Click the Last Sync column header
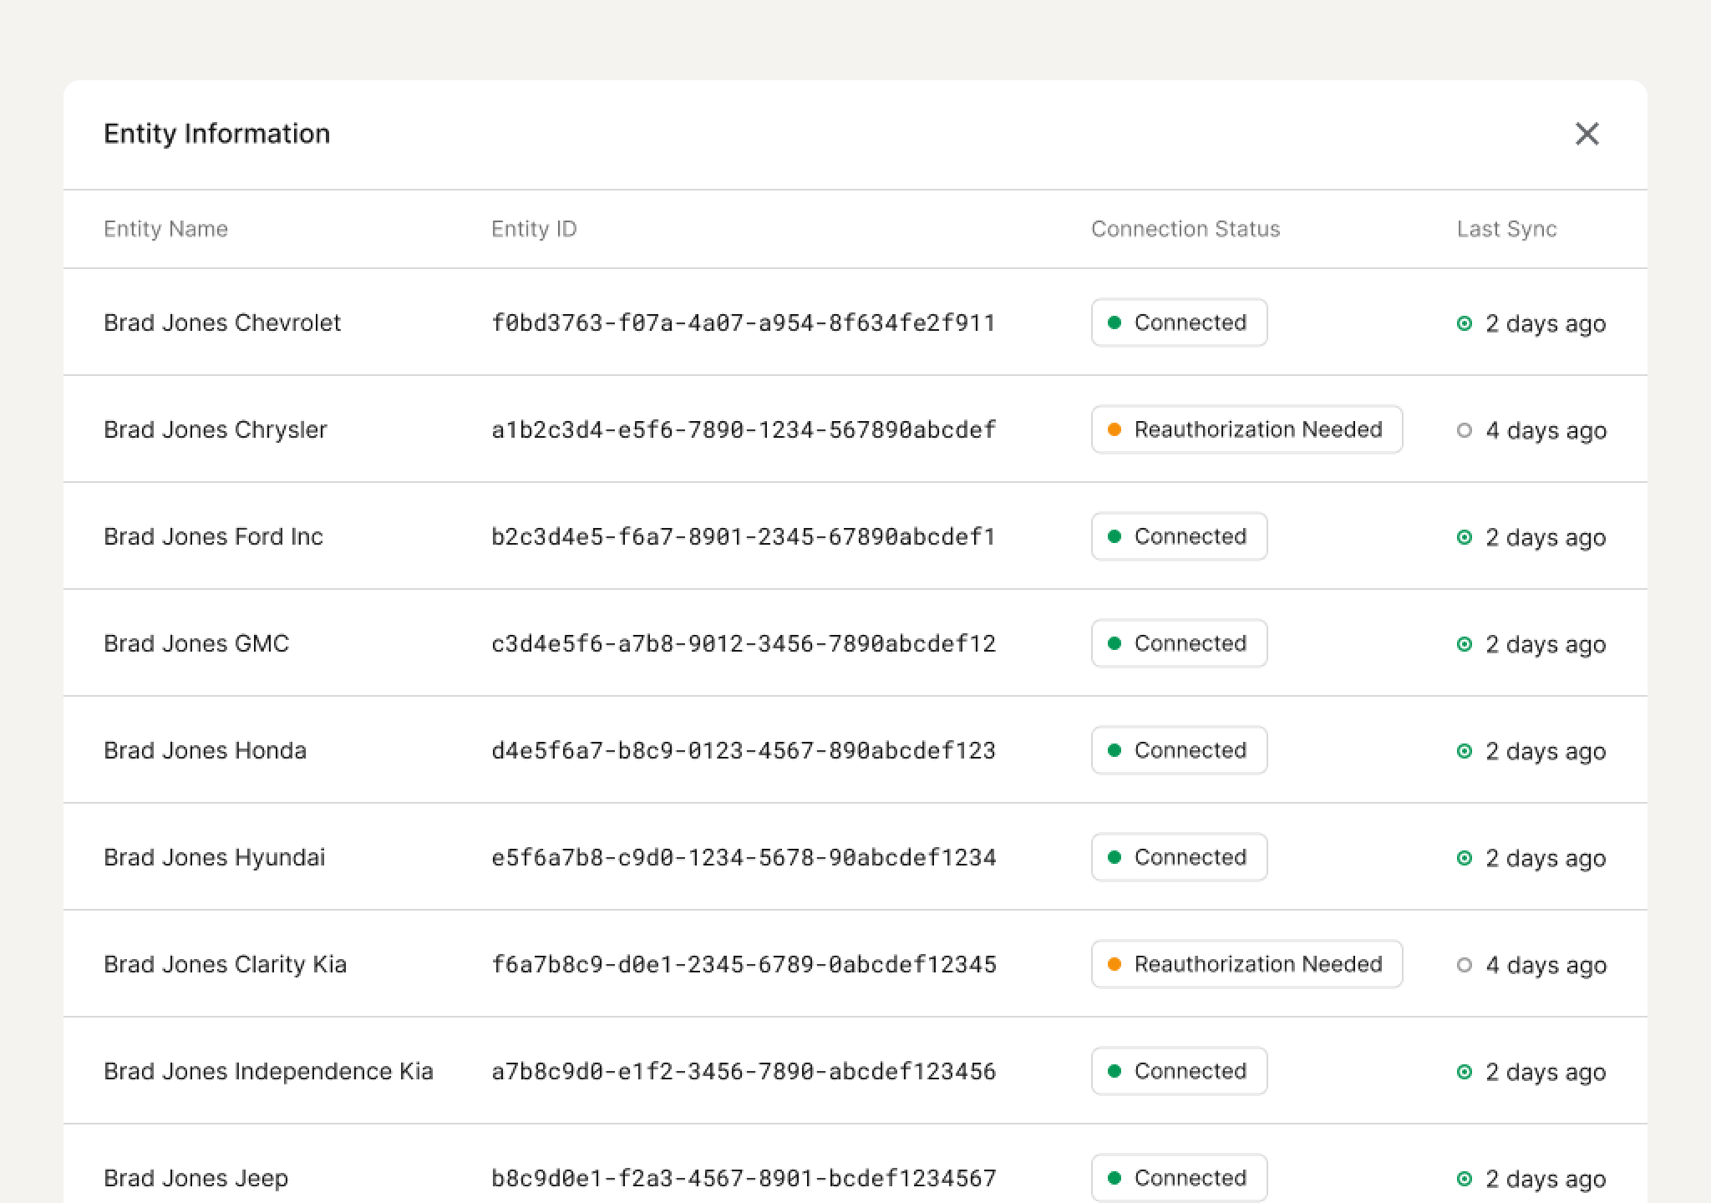Screen dimensions: 1711x1203 tap(1506, 229)
